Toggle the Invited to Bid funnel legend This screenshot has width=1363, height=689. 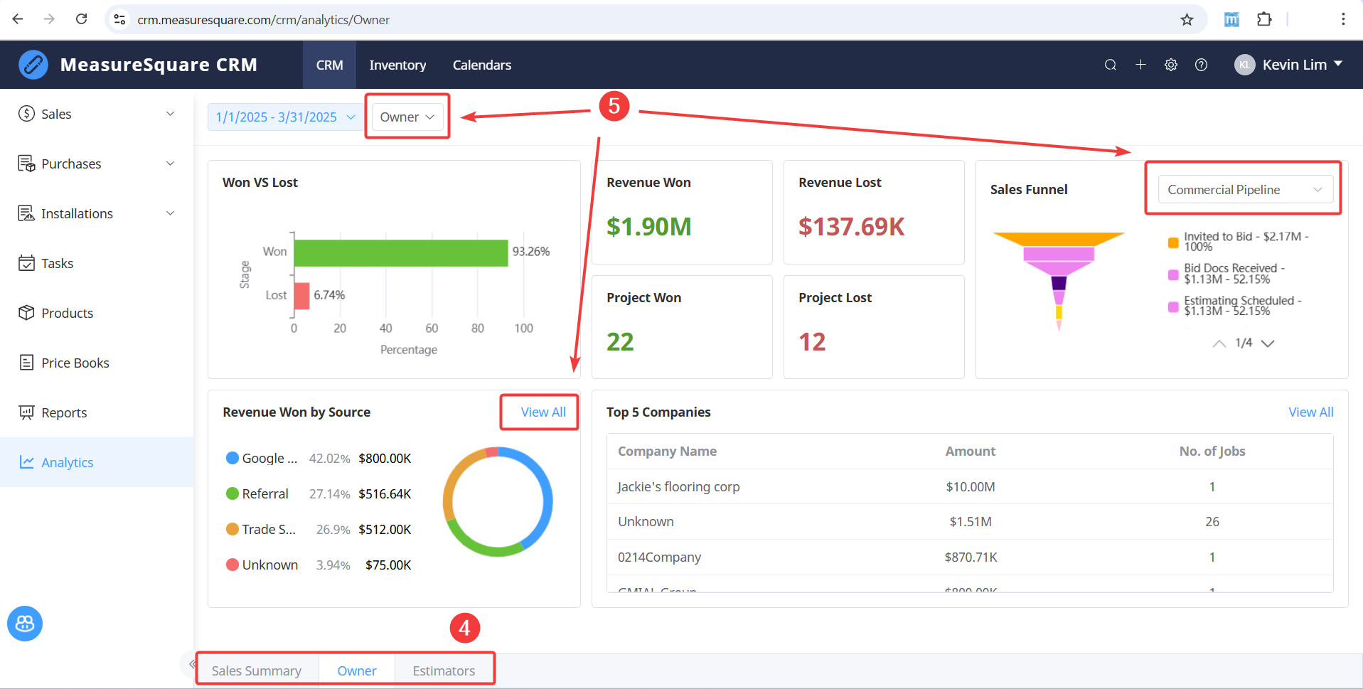click(x=1239, y=242)
